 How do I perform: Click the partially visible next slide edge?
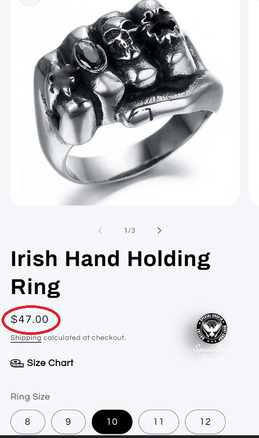pos(254,102)
